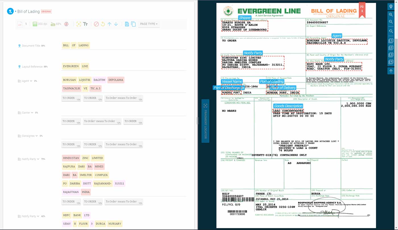Click the Goods Description label on document
The width and height of the screenshot is (398, 230).
288,106
